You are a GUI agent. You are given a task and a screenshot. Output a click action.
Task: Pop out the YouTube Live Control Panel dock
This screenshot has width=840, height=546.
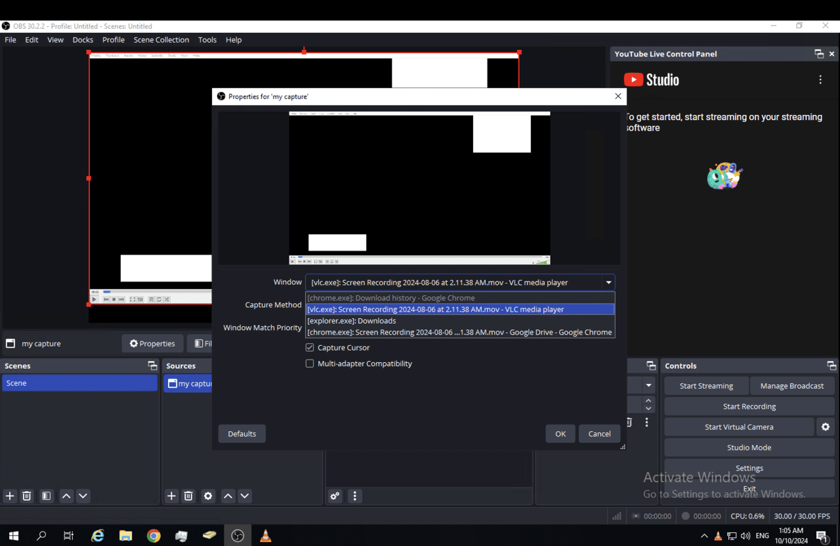pyautogui.click(x=818, y=54)
